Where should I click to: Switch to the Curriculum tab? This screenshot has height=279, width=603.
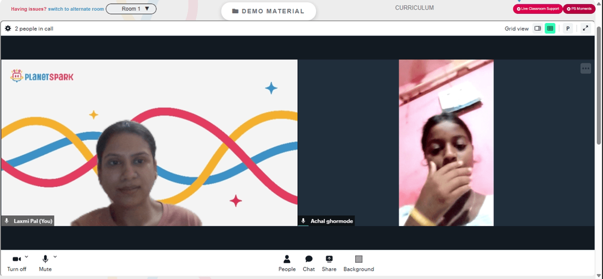414,8
